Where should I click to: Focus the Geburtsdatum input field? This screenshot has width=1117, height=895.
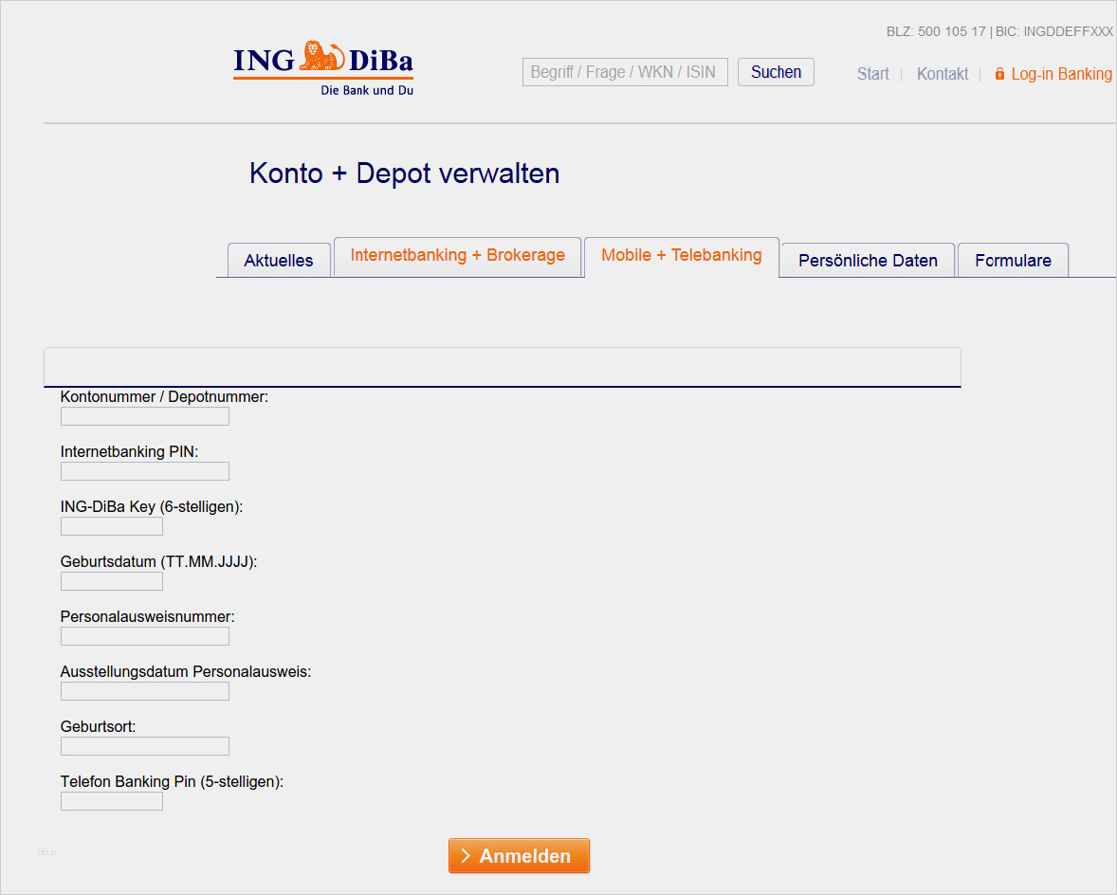(112, 581)
